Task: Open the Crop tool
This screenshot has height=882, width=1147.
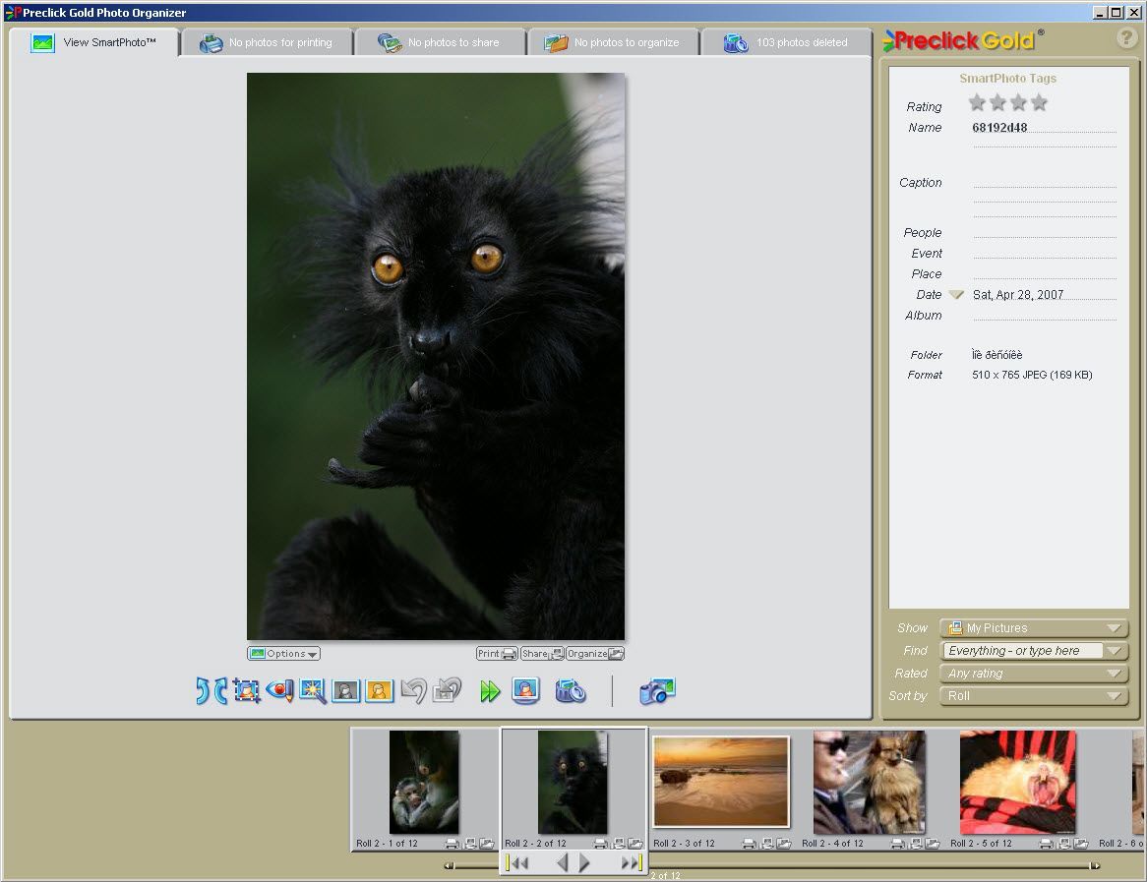Action: (246, 691)
